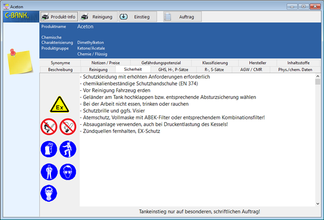
Task: Switch to the Gefährdungspotenzial tab
Action: [x=161, y=63]
